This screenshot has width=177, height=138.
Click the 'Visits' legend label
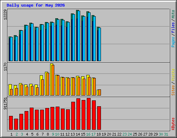[173, 75]
